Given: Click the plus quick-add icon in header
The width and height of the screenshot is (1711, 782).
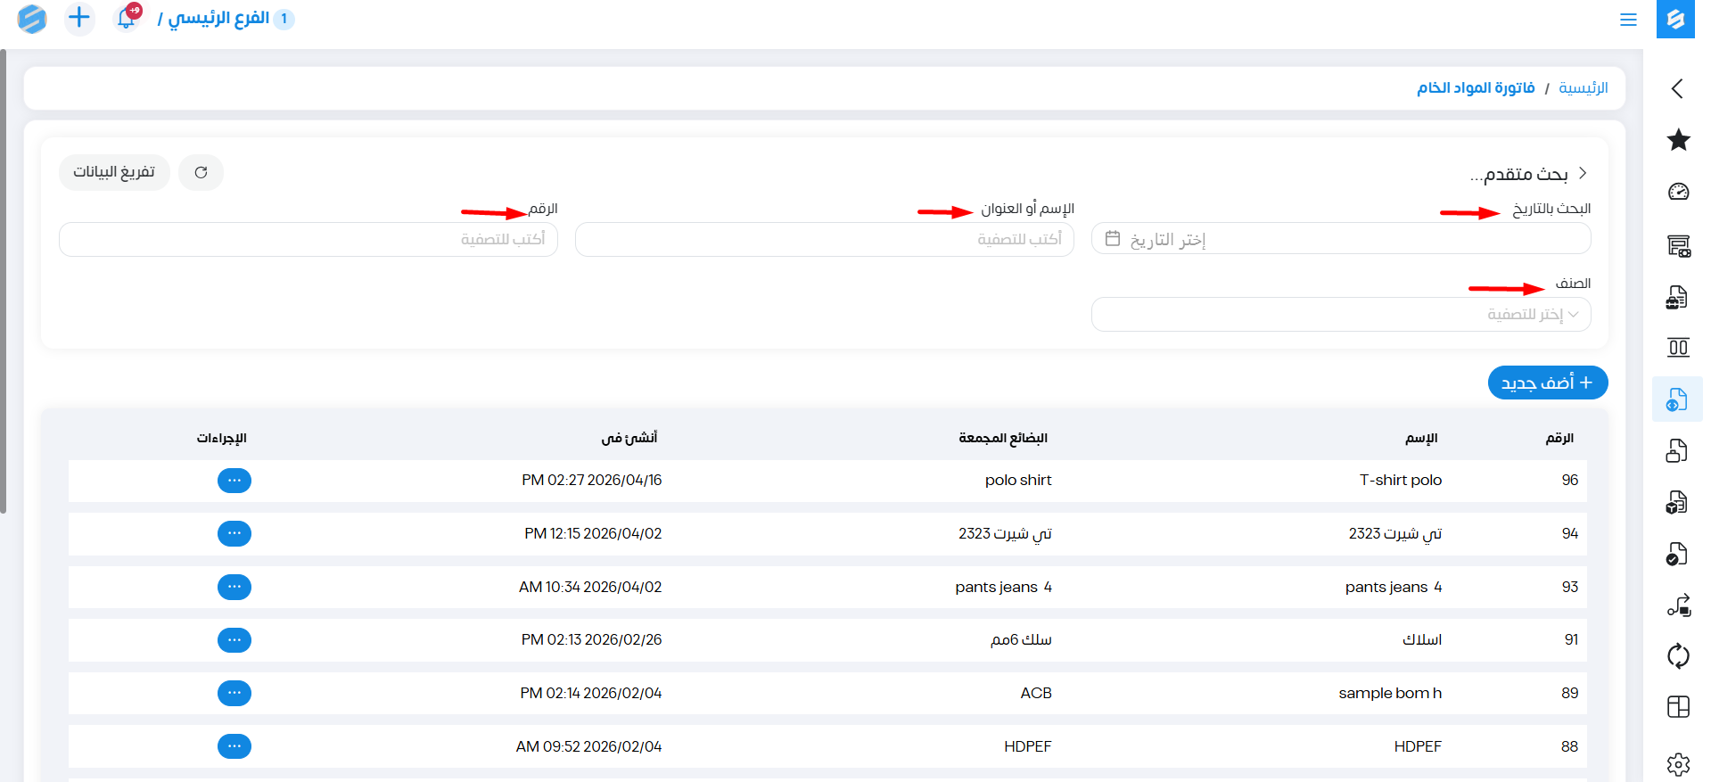Looking at the screenshot, I should click(x=79, y=18).
